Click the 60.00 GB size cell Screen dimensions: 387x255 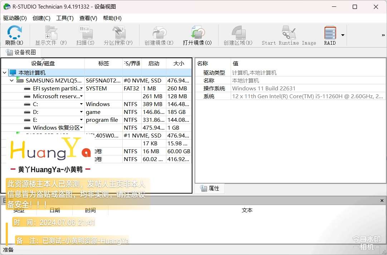[x=179, y=151]
